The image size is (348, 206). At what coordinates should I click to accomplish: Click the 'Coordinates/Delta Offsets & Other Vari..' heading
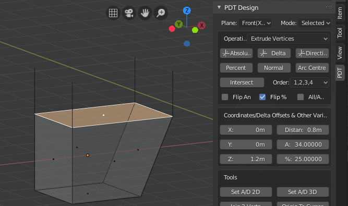[275, 115]
